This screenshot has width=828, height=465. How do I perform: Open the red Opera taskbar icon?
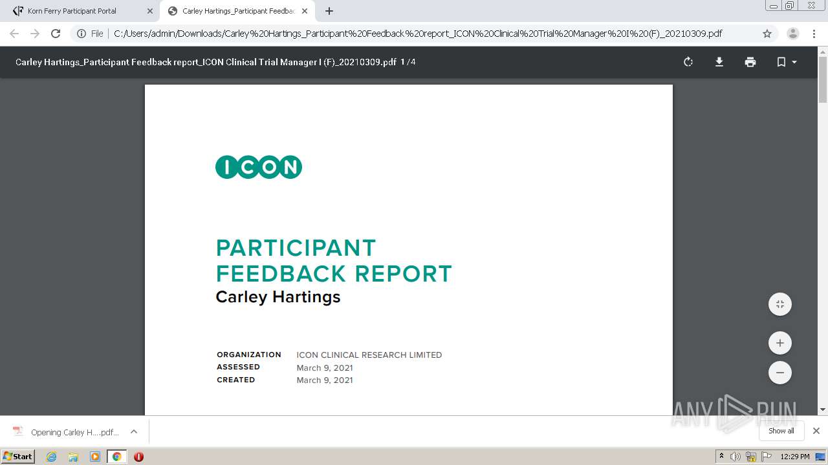click(138, 457)
